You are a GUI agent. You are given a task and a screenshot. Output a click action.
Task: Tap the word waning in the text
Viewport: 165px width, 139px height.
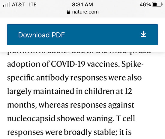coord(100,119)
